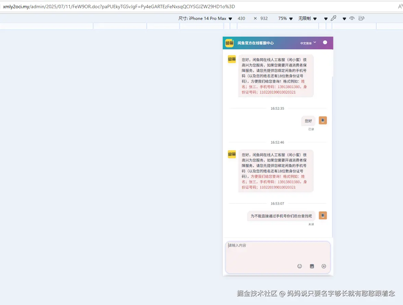Click the 请输入内容 message input field
This screenshot has height=305, width=403.
coord(278,254)
